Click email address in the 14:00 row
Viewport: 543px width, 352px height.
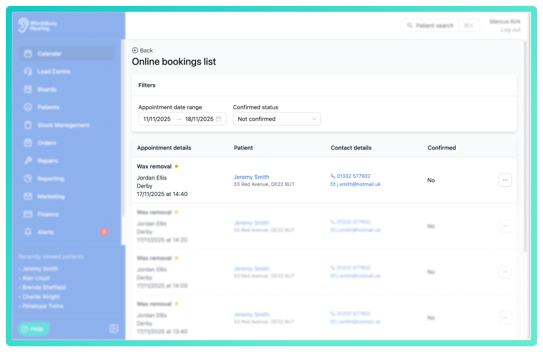pos(359,276)
